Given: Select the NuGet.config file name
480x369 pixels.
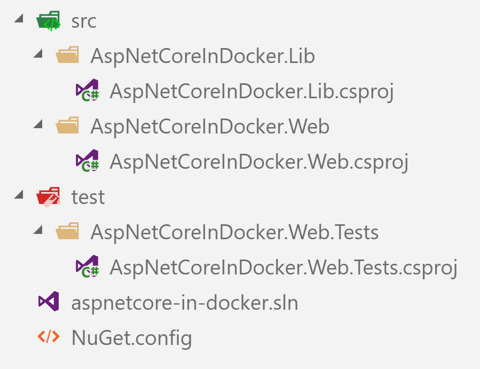Looking at the screenshot, I should [x=132, y=338].
